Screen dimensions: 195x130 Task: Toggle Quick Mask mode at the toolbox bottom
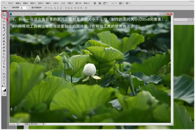coord(4,93)
